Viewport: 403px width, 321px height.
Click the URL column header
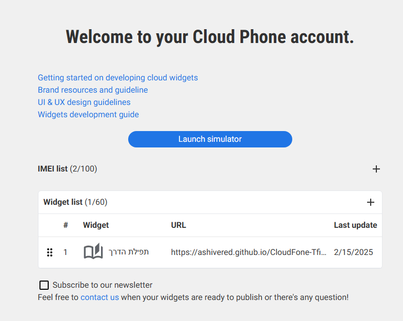pos(178,225)
